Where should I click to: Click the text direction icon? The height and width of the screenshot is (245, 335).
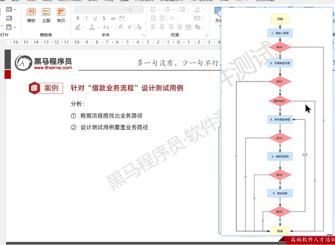pyautogui.click(x=197, y=9)
